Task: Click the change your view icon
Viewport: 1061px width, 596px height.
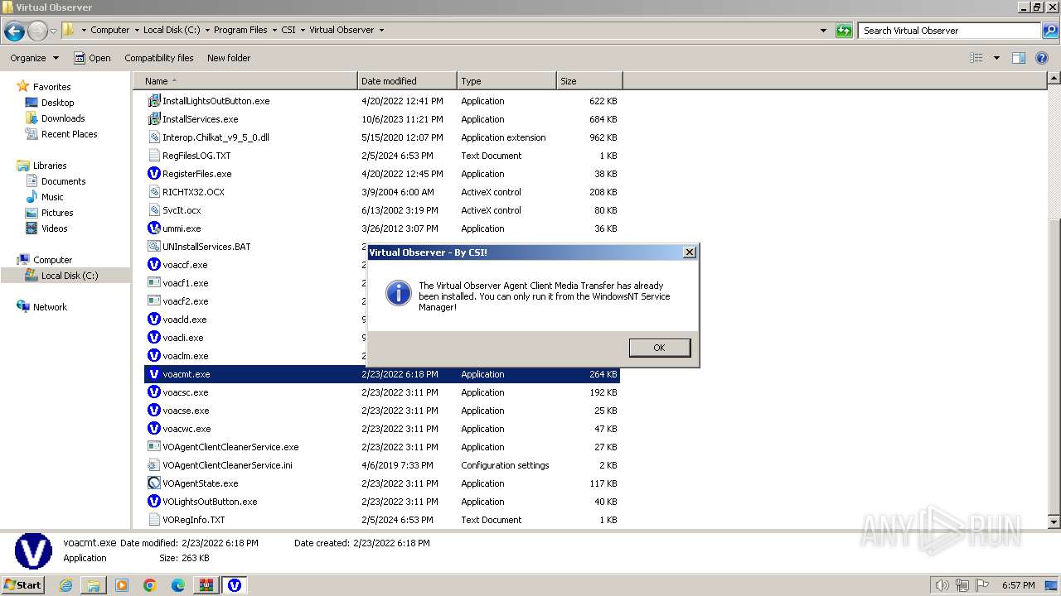Action: coord(976,58)
